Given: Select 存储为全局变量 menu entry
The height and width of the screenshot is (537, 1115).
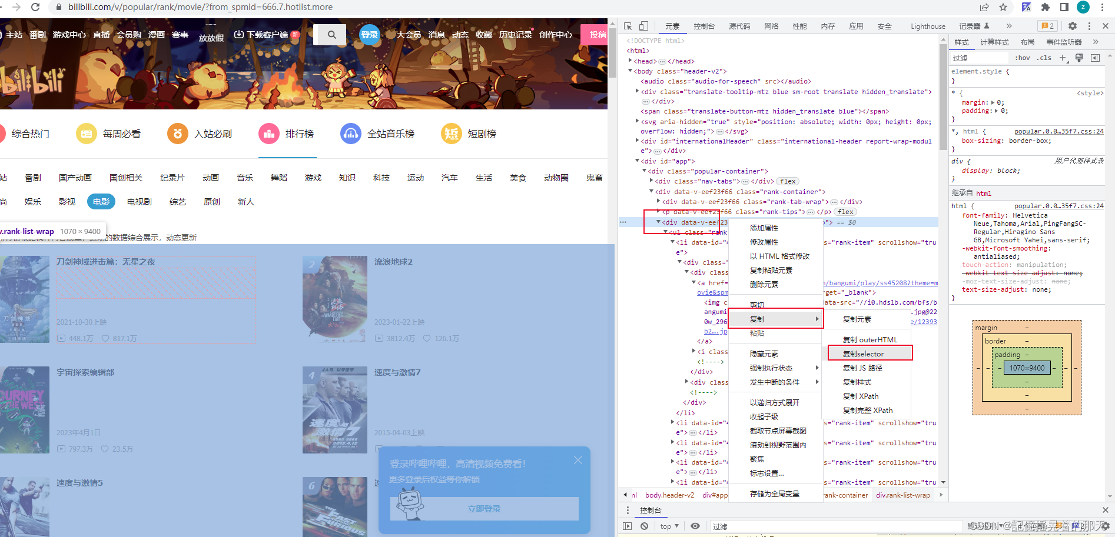Looking at the screenshot, I should pyautogui.click(x=775, y=493).
